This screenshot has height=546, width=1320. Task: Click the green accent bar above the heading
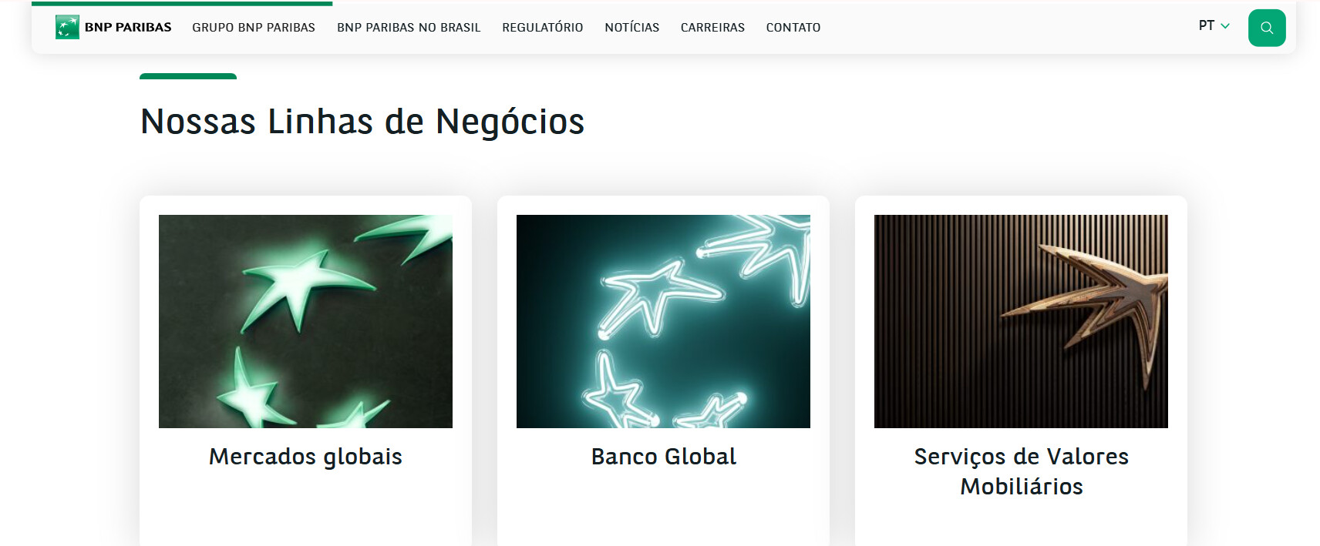click(188, 76)
